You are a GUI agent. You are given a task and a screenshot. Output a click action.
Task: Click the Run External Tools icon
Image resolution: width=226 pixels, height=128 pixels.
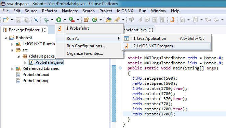[72, 20]
